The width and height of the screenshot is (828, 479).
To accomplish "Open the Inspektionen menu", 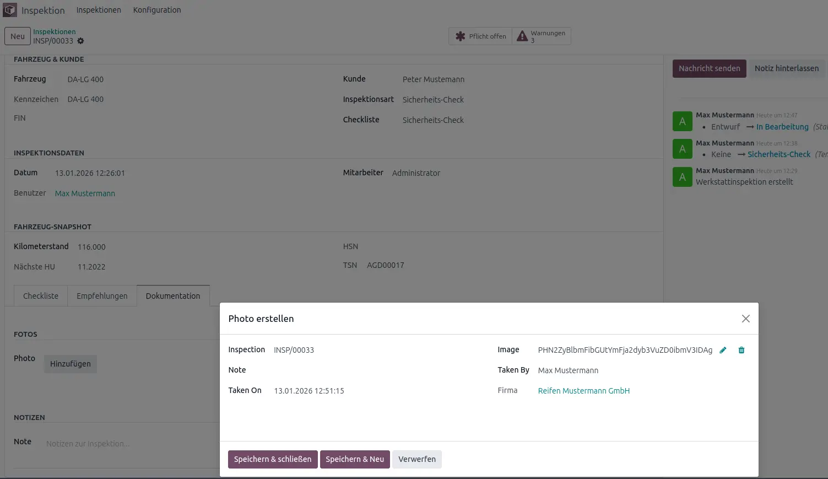I will 99,10.
